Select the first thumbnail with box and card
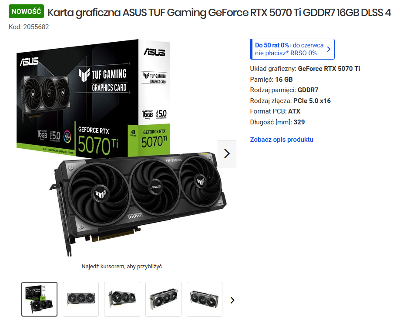 click(39, 299)
